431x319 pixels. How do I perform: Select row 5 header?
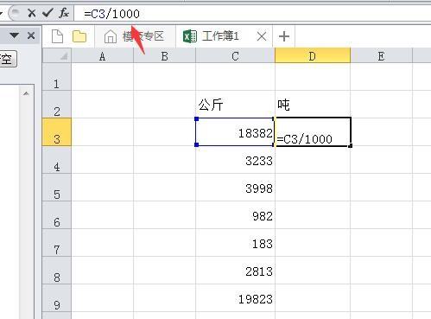[57, 188]
